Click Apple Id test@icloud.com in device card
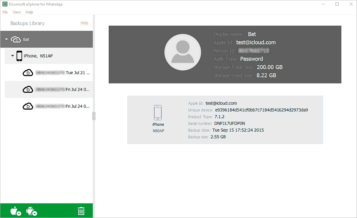 tap(221, 103)
